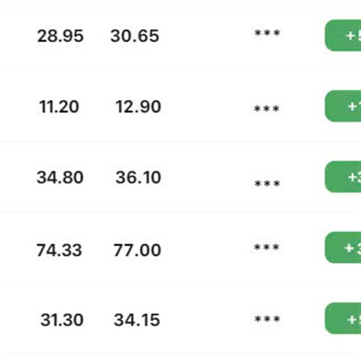Click the 28.95 price value
361x361 pixels.
(x=60, y=36)
